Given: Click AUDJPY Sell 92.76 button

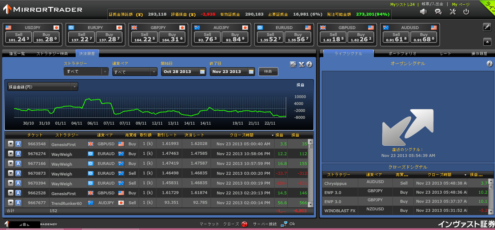Looking at the screenshot, I should point(208,37).
